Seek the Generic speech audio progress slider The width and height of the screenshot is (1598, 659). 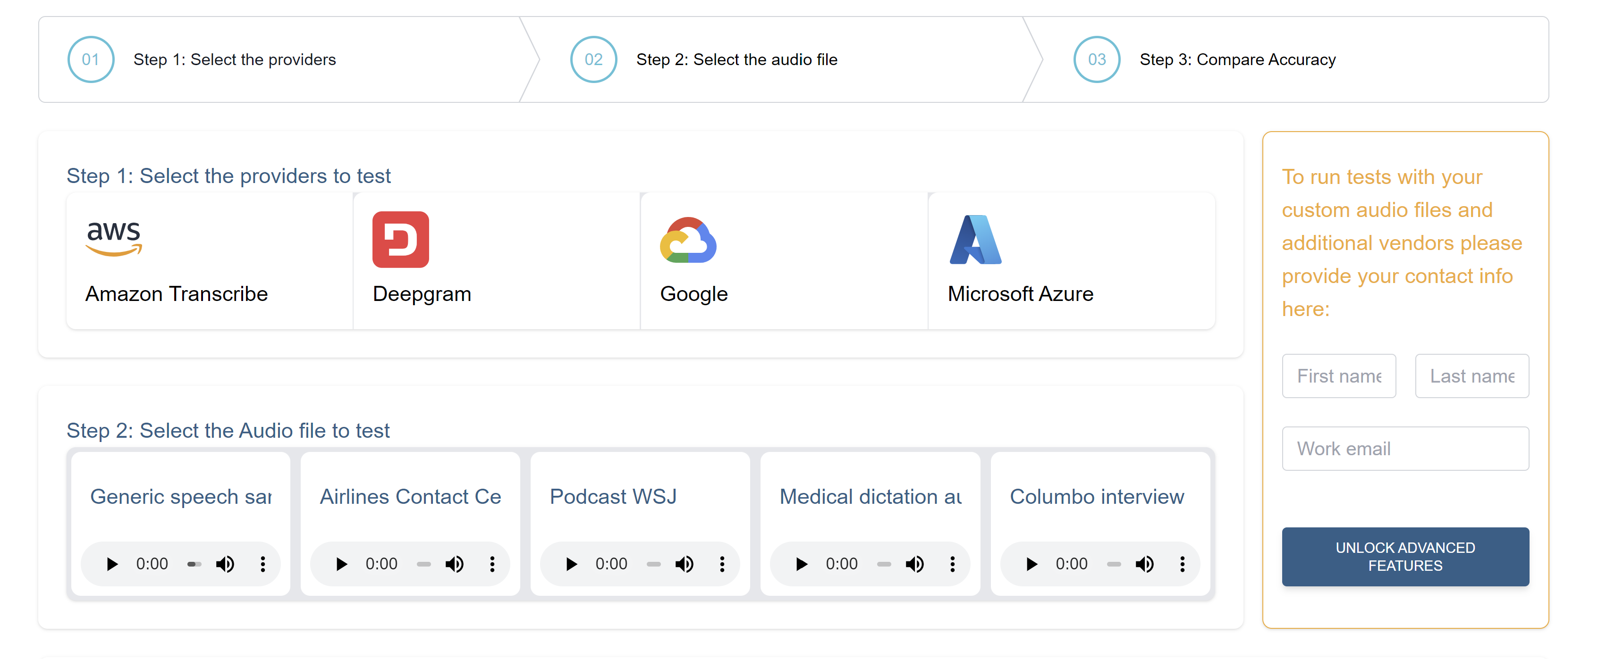pyautogui.click(x=194, y=564)
